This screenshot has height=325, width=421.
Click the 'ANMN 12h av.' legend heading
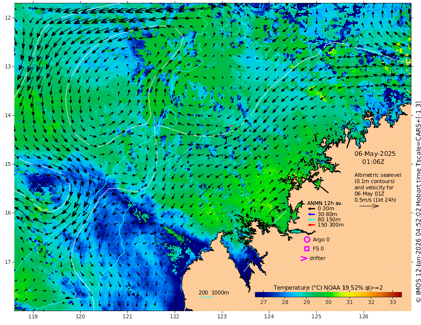tap(325, 203)
